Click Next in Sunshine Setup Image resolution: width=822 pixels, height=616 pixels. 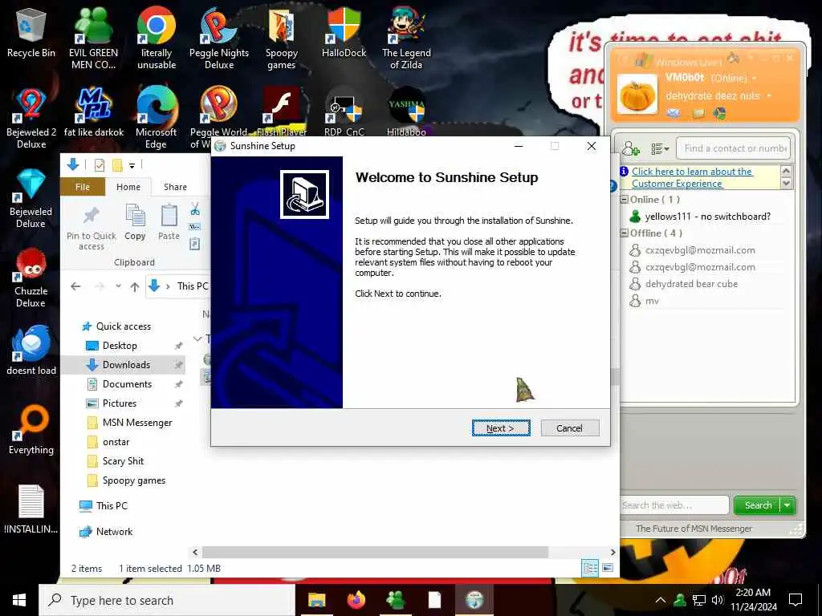click(501, 428)
